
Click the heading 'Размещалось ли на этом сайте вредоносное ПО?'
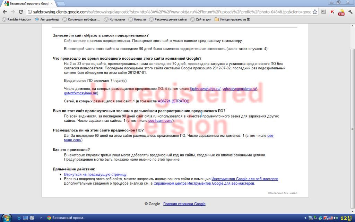pyautogui.click(x=98, y=130)
